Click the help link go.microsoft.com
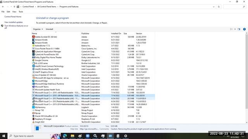This screenshot has height=139, width=248. click(x=89, y=129)
